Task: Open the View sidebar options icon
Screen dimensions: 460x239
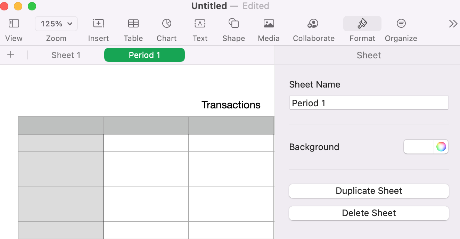Action: pyautogui.click(x=14, y=24)
